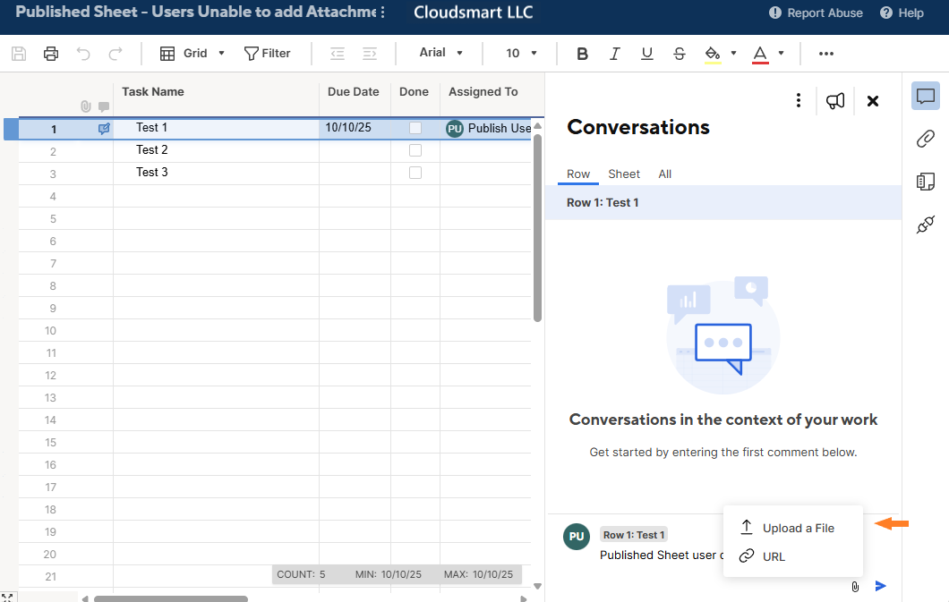Click the megaphone announcement icon
Viewport: 949px width, 602px height.
click(x=835, y=101)
